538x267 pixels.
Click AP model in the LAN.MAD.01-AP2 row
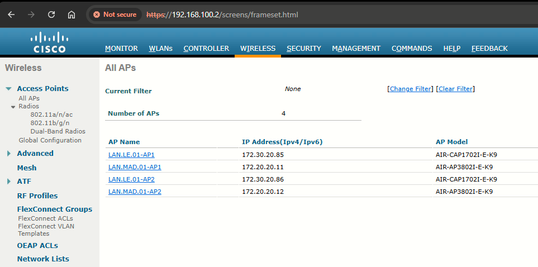click(x=464, y=192)
